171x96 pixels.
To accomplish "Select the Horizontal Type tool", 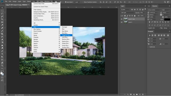I will tap(2, 54).
